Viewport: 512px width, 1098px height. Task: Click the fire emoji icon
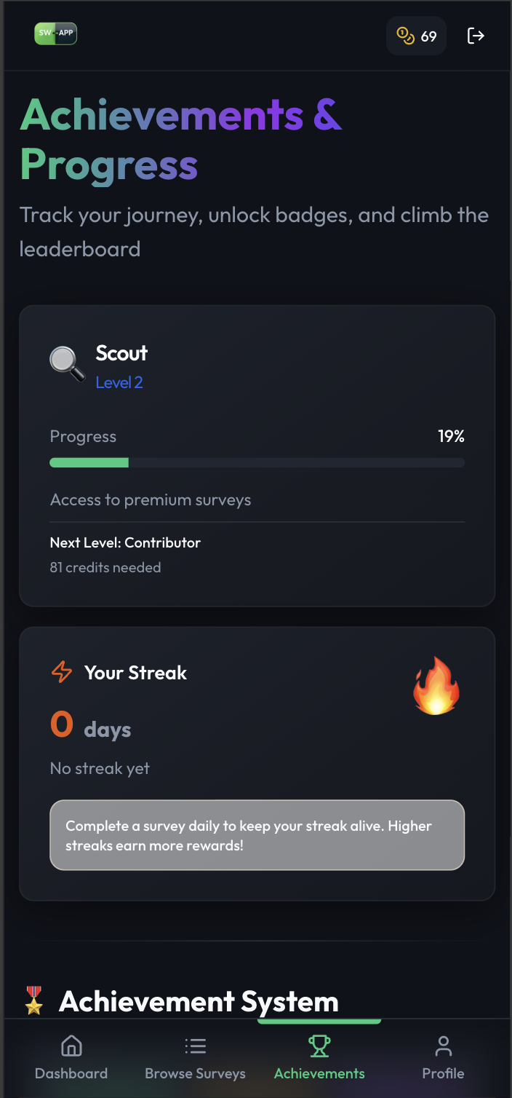coord(436,686)
